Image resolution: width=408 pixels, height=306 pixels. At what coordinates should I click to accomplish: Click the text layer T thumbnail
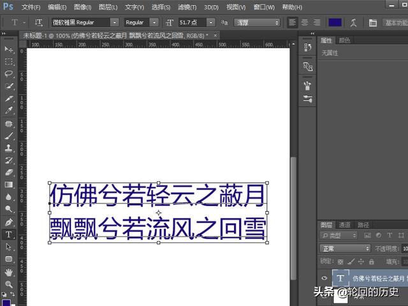340,279
